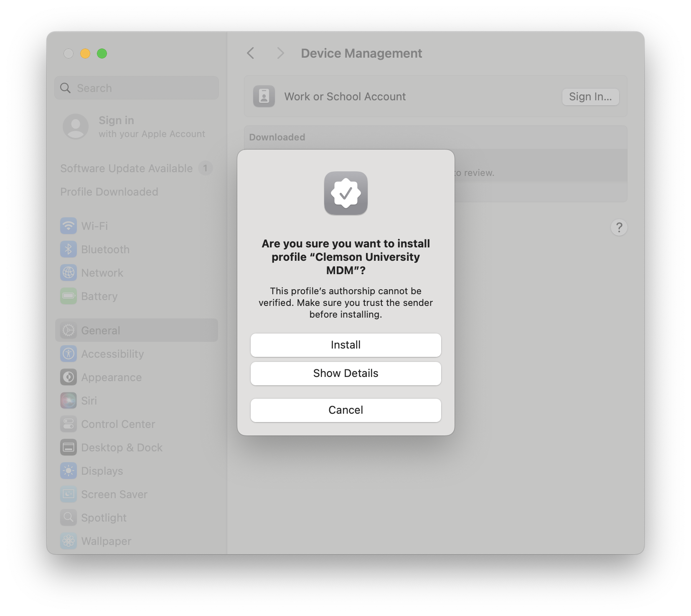Open Desktop & Dock settings
This screenshot has width=691, height=616.
[x=137, y=448]
